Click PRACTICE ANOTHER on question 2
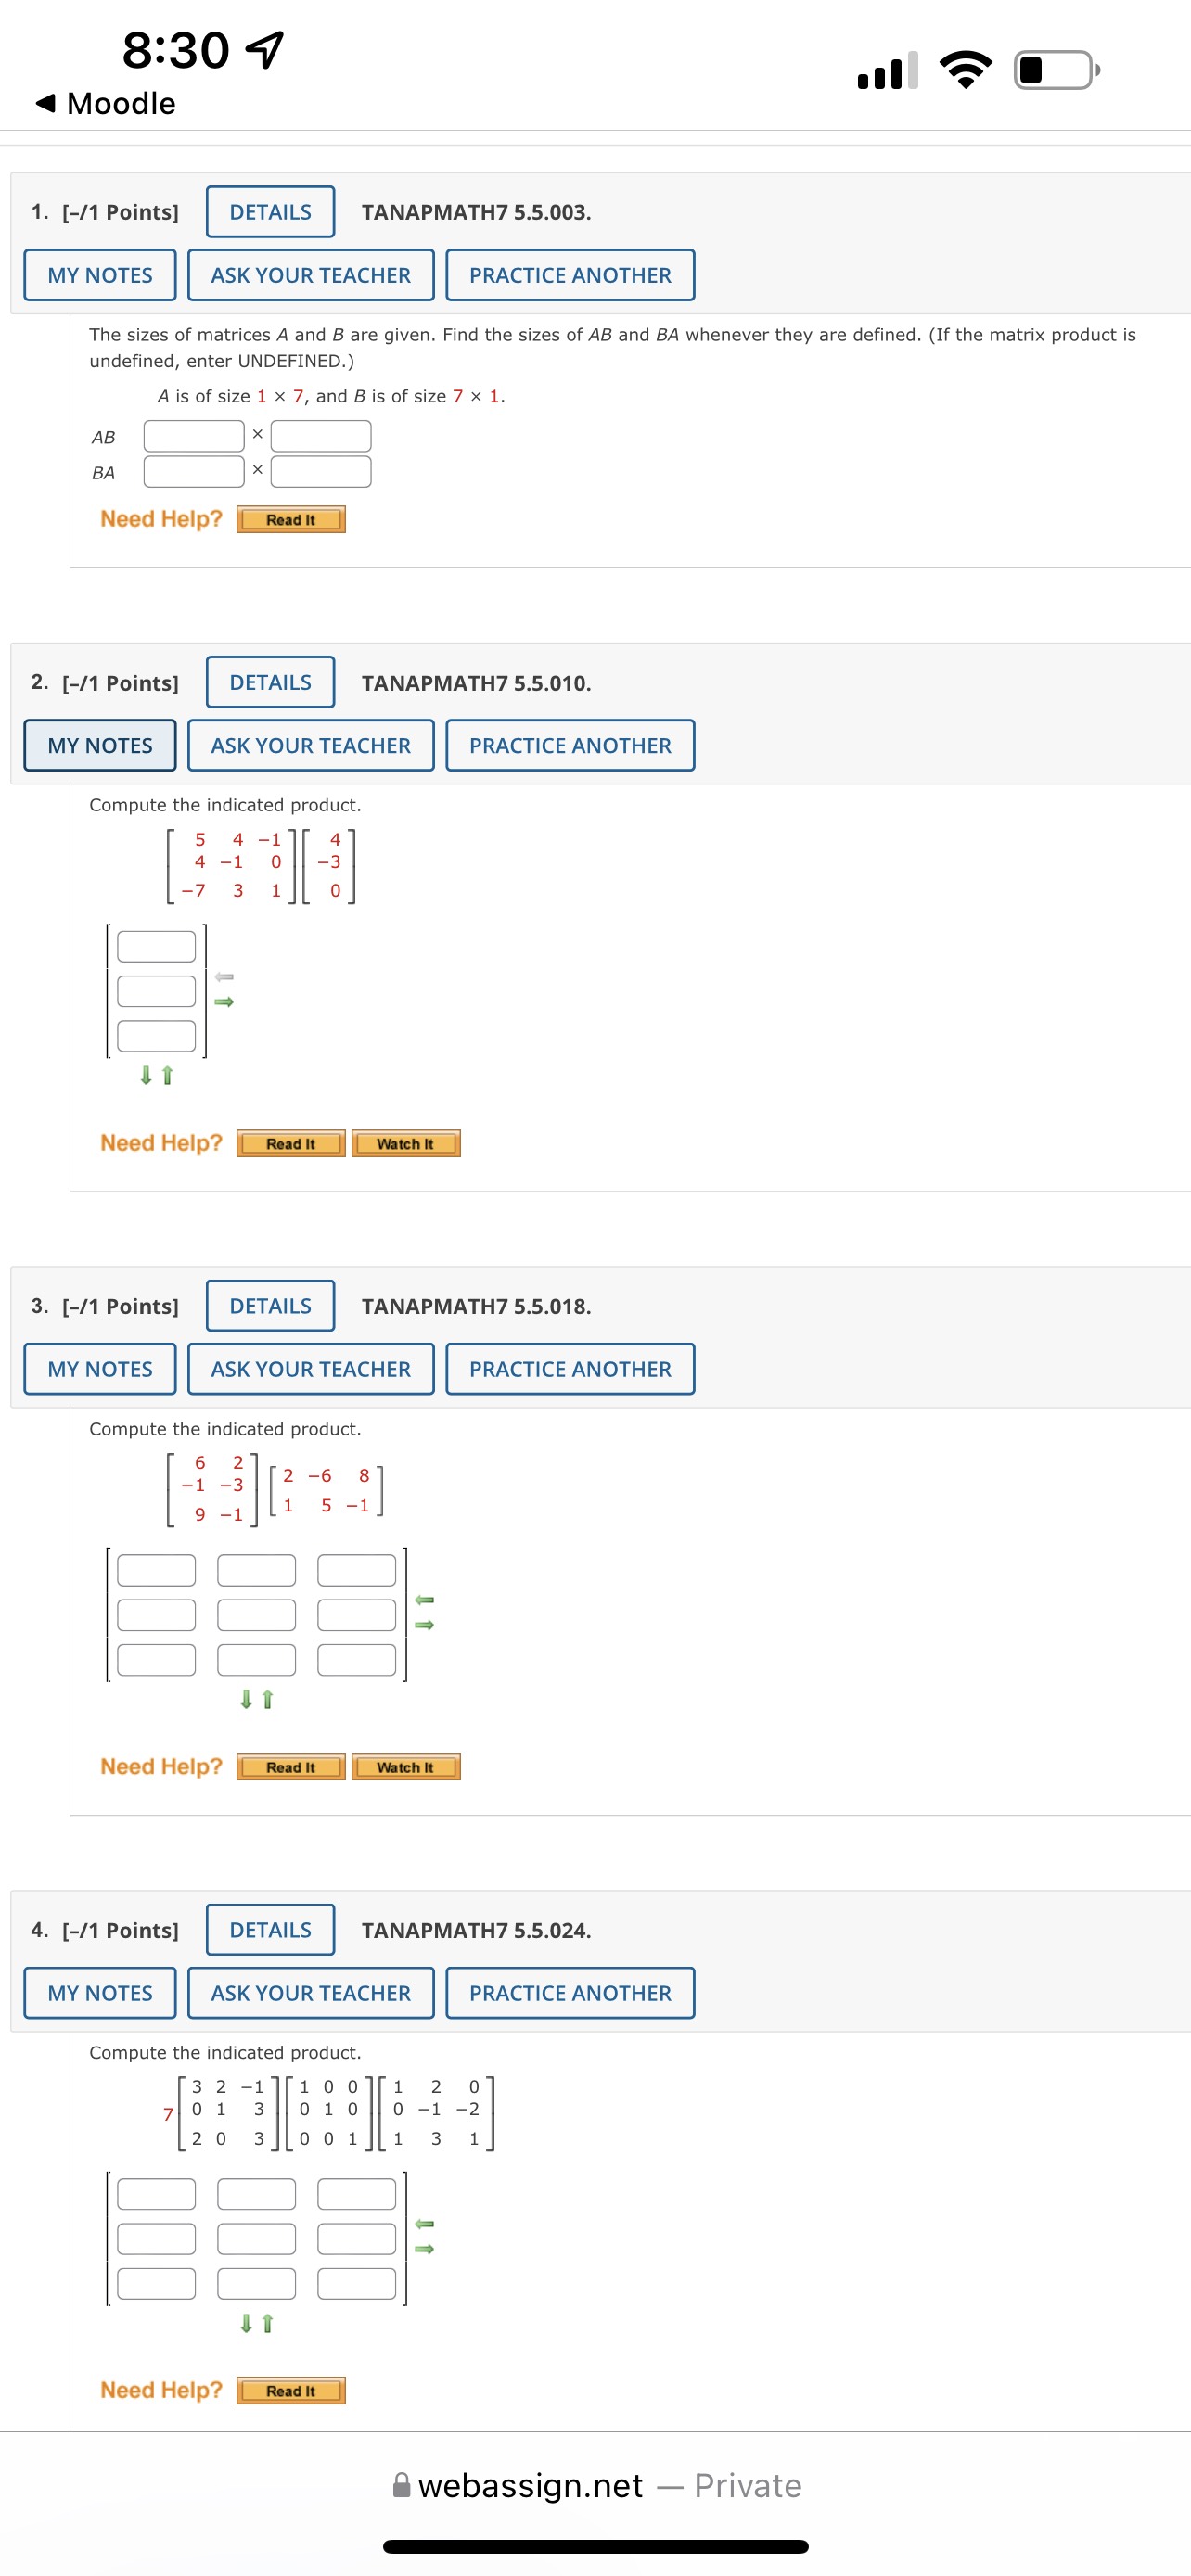 point(570,745)
